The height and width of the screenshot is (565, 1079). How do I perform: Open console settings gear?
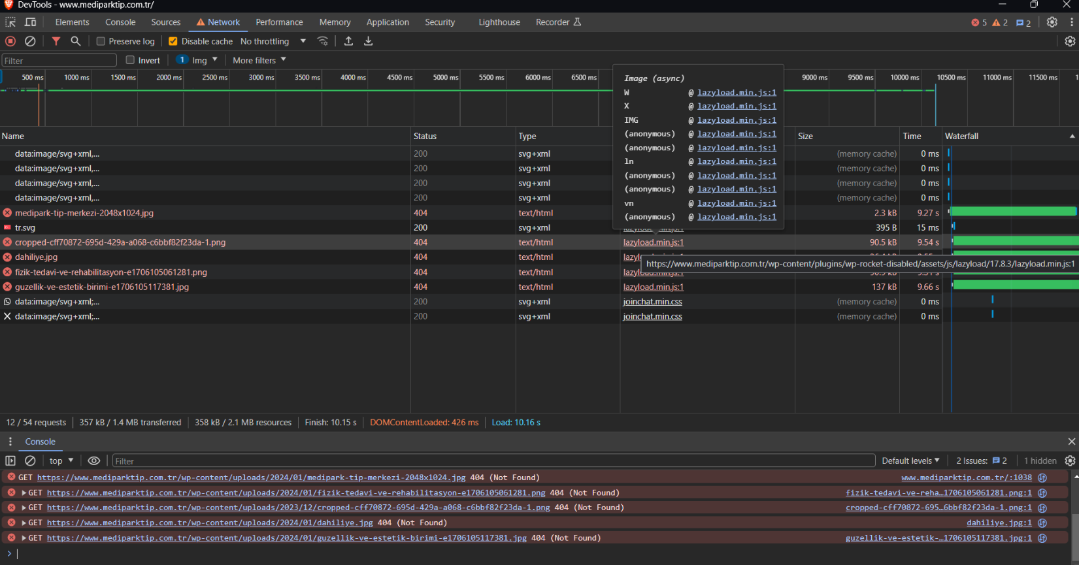[1070, 460]
